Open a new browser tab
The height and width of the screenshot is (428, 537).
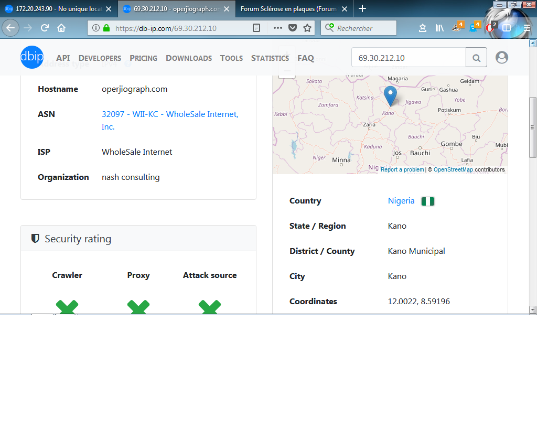point(362,8)
